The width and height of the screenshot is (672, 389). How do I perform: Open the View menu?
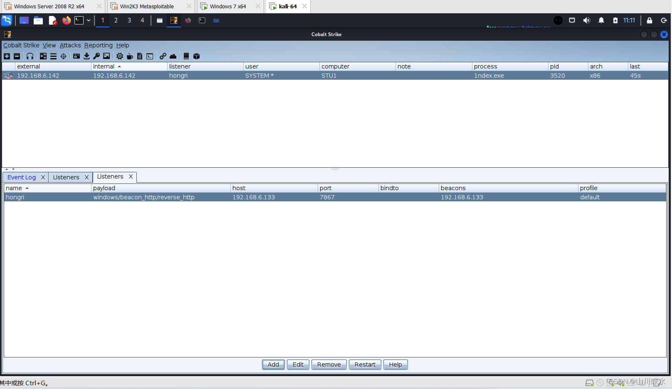click(49, 45)
